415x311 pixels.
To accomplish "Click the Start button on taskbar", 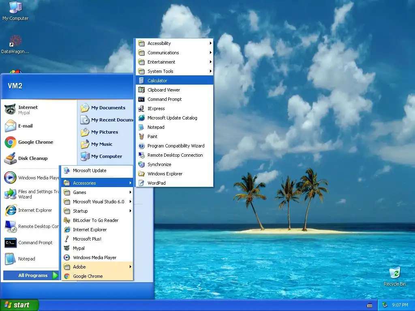I will pos(19,305).
